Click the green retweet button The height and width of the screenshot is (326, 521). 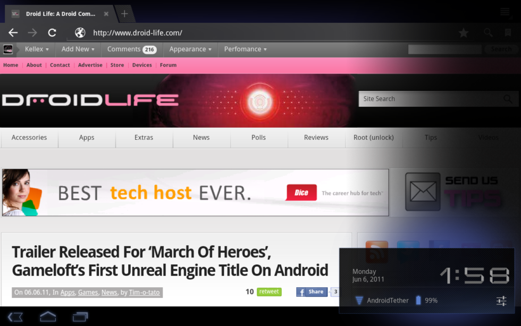pos(269,292)
